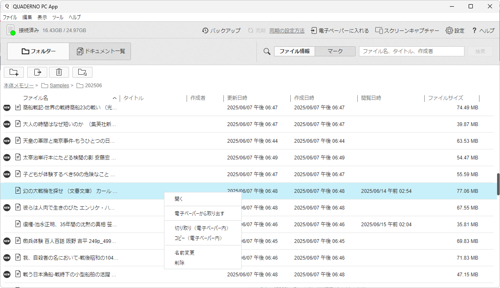Choose コピー（電子ペーパー内） from context menu
This screenshot has height=288, width=500.
coord(203,238)
